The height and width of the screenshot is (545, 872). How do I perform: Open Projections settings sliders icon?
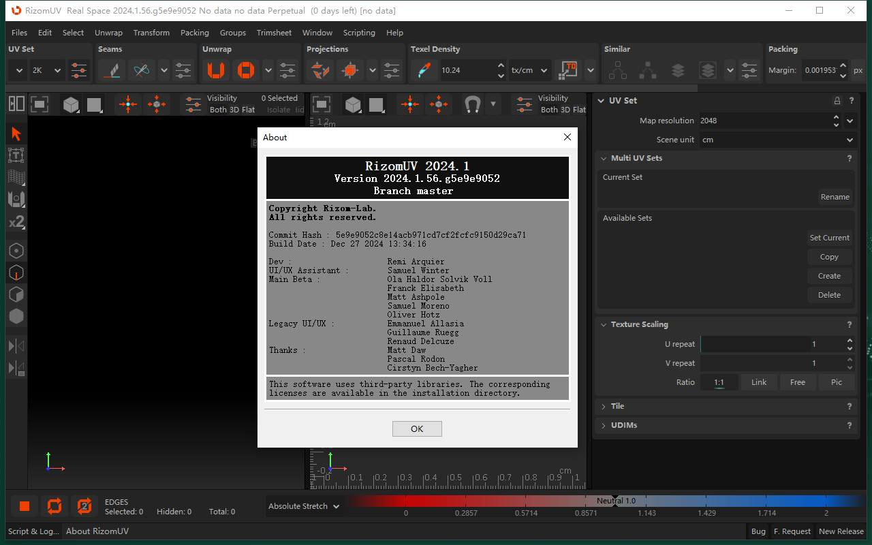(392, 69)
